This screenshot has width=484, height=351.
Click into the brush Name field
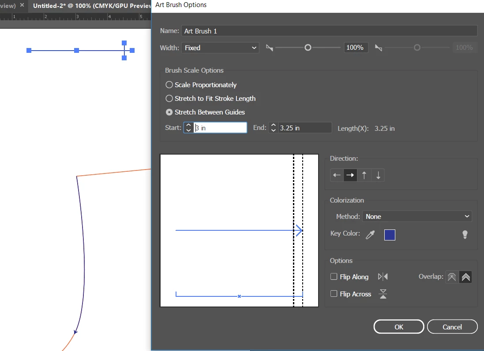pos(329,31)
